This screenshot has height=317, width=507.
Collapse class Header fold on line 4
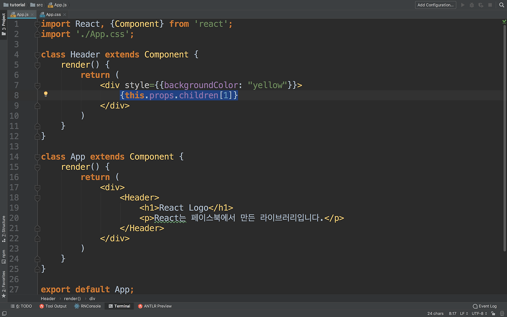(37, 55)
